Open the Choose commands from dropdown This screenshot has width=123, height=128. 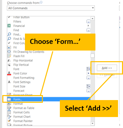point(51,8)
